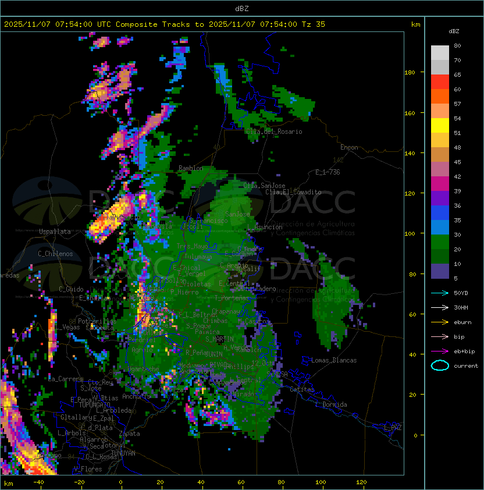
Task: Click the Zapata map label
Action: [x=129, y=434]
